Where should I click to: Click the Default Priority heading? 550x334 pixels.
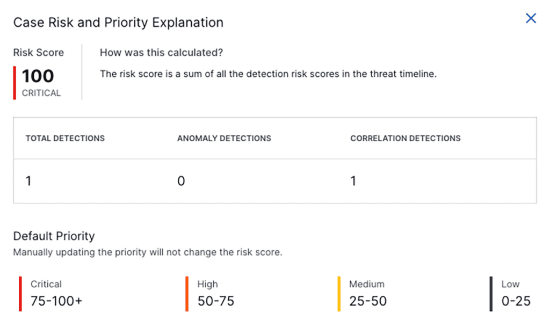click(54, 236)
